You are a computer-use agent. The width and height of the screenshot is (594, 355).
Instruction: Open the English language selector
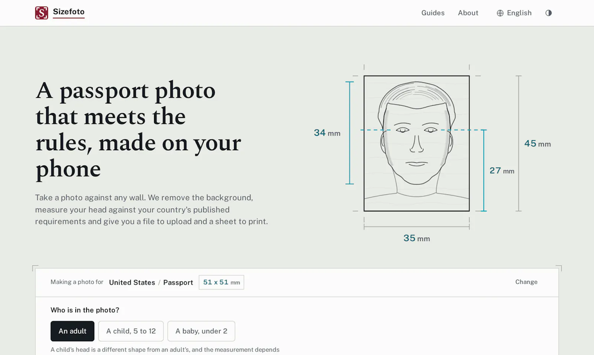pos(514,13)
